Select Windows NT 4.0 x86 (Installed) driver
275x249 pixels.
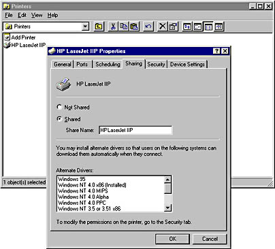(x=92, y=185)
